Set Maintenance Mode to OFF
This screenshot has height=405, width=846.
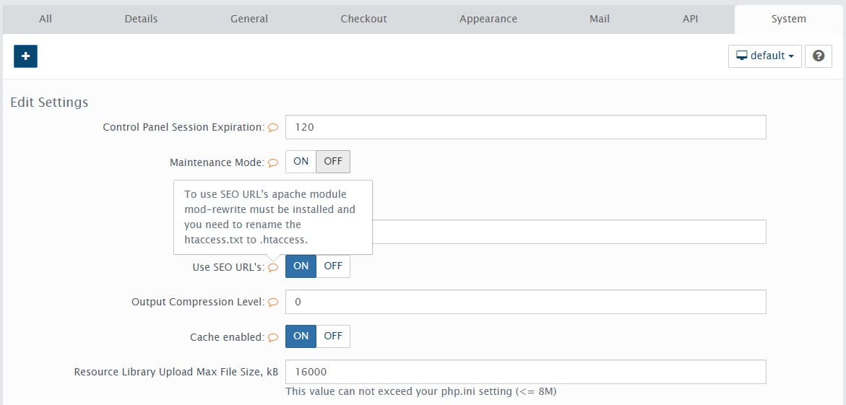coord(333,162)
